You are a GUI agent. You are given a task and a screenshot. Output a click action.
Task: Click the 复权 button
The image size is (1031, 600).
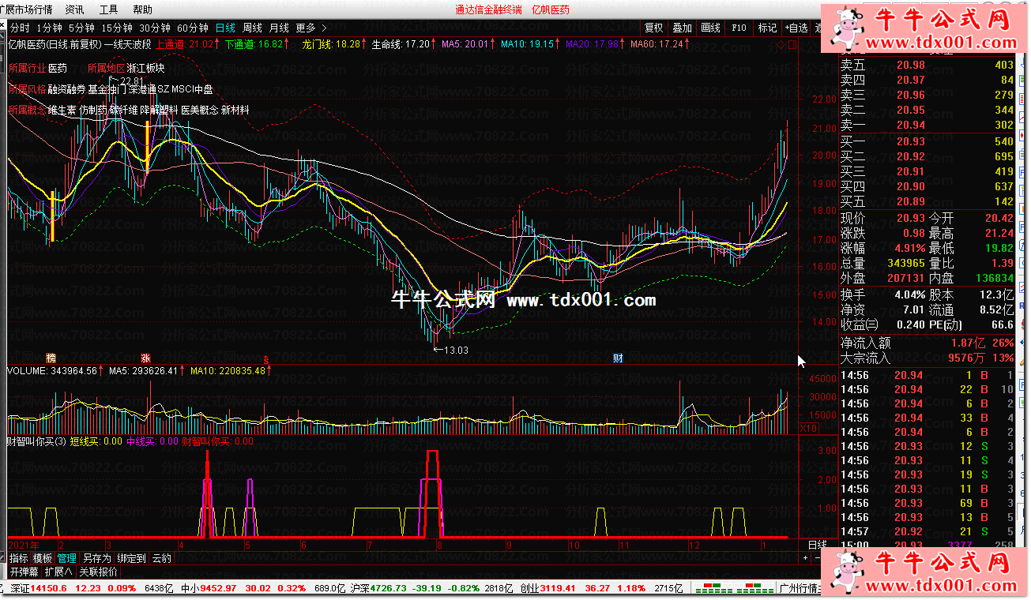(654, 28)
